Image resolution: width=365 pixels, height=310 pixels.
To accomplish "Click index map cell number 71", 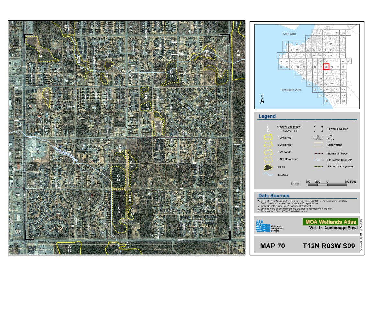I will 332,67.
